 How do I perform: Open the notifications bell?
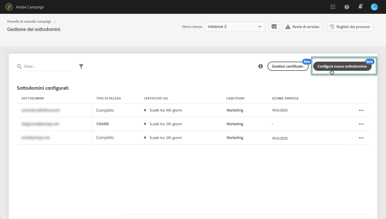pos(360,7)
